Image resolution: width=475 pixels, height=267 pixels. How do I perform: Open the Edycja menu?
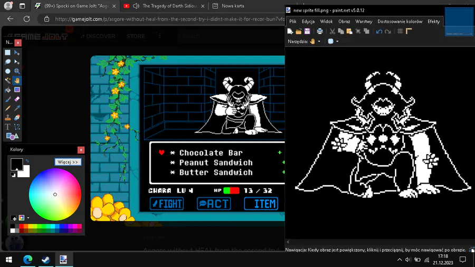308,22
